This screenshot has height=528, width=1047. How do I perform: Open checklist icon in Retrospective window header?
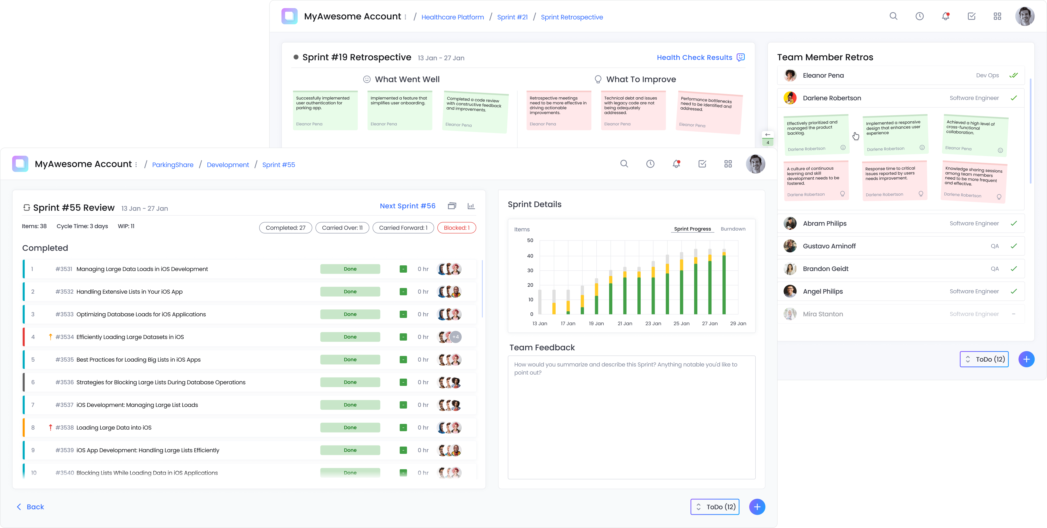971,16
